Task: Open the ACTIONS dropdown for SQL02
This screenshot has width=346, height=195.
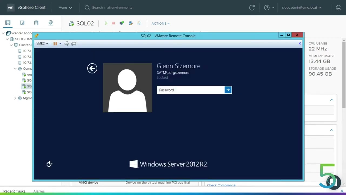Action: 161,24
